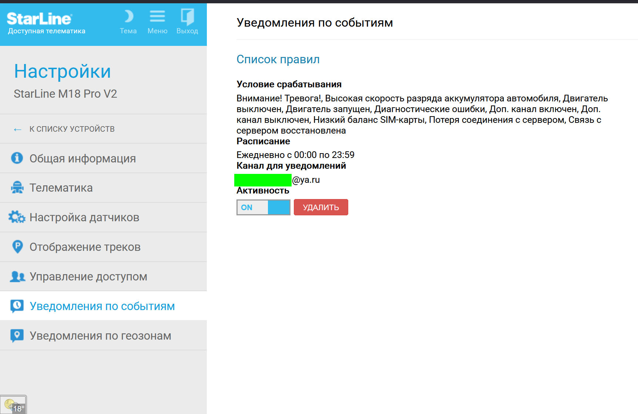Click the Расписание label
638x414 pixels.
(x=263, y=141)
